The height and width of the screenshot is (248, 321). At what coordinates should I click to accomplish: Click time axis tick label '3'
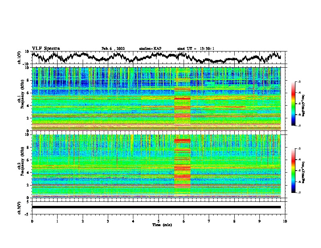click(x=108, y=221)
